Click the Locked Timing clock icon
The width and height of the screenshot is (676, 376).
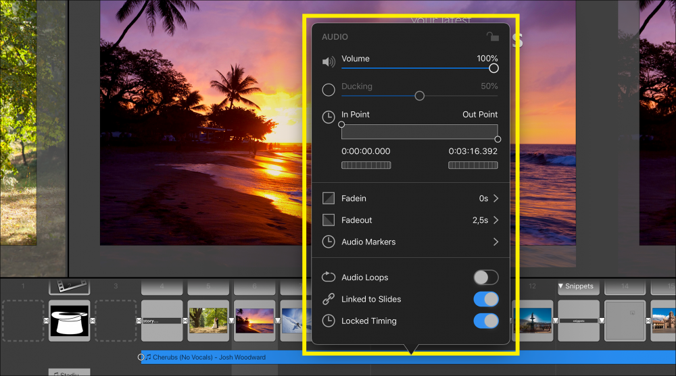tap(329, 321)
